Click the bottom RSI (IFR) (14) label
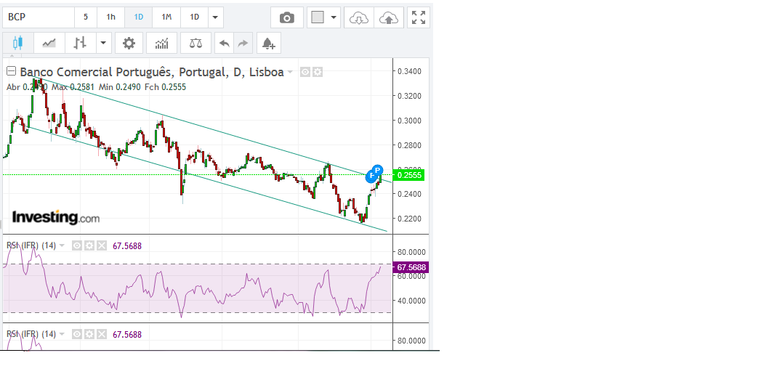The height and width of the screenshot is (382, 758). pos(31,334)
